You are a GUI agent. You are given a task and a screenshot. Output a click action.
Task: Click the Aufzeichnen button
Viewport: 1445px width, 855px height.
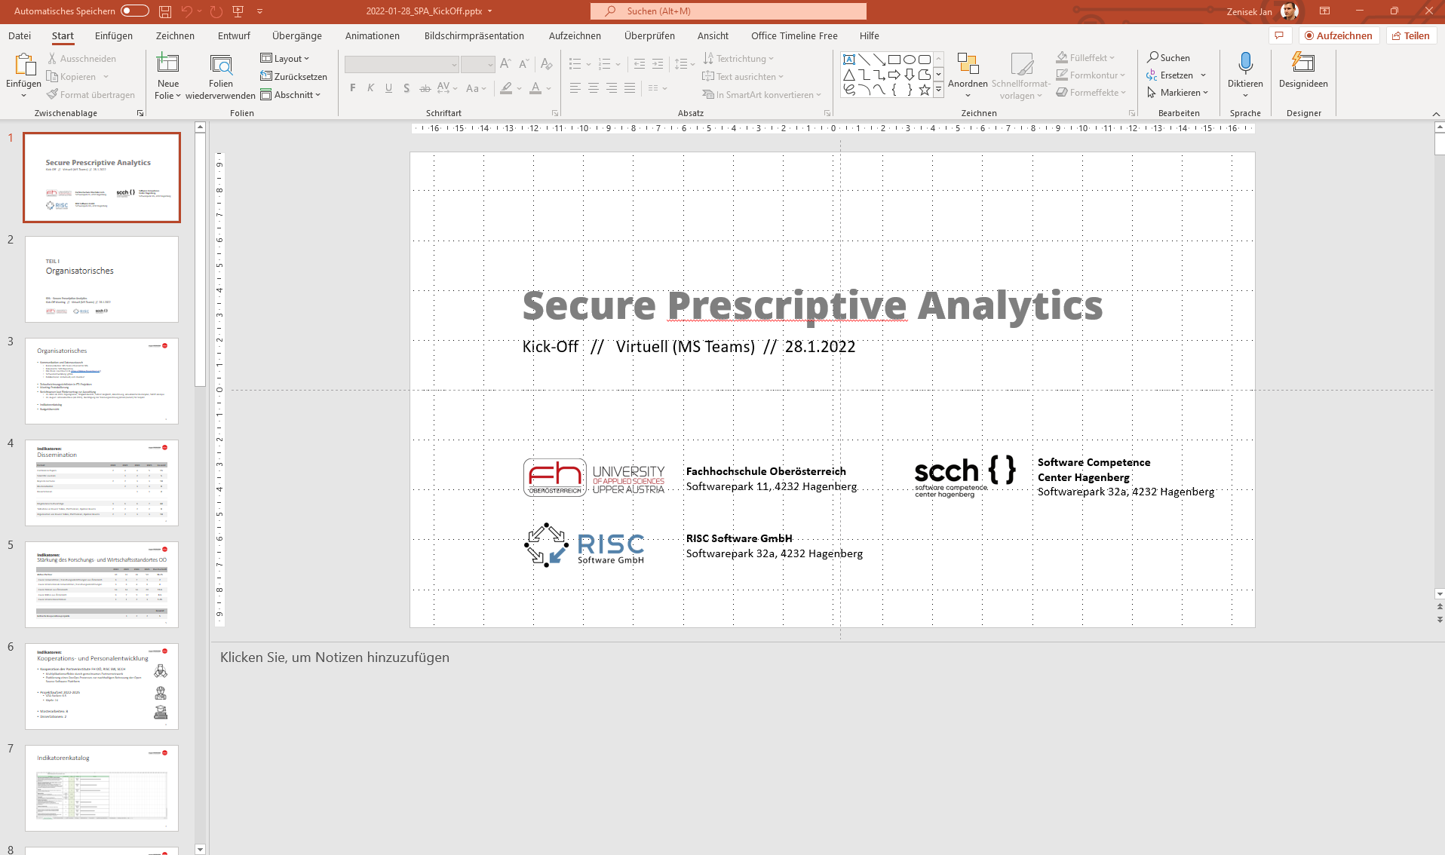[x=1339, y=35]
